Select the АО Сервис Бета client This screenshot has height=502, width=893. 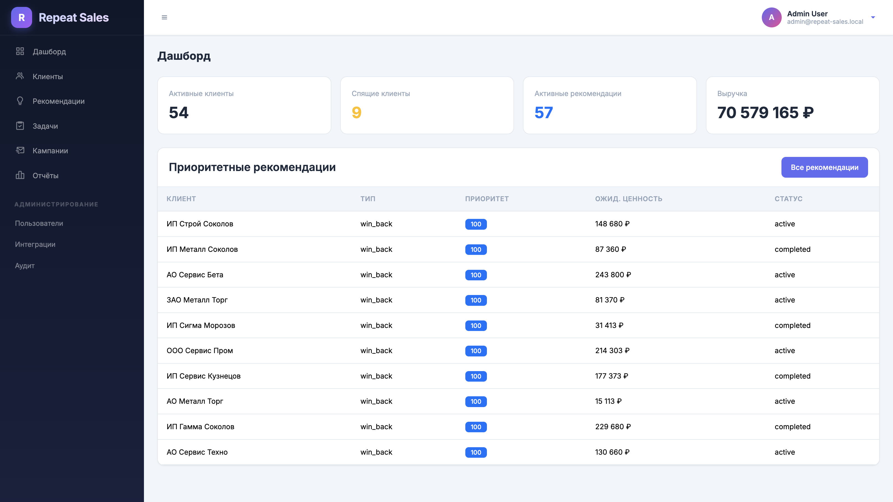click(195, 275)
